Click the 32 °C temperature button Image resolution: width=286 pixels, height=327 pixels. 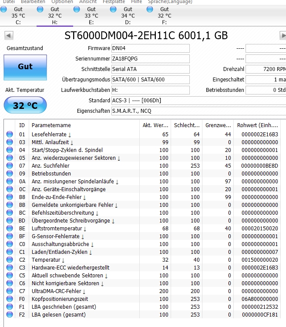25,105
